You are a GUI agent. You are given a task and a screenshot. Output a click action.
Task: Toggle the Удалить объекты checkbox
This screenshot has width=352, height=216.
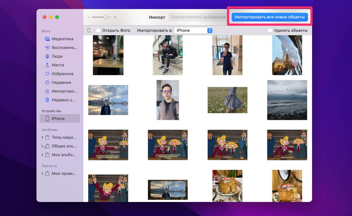point(270,30)
